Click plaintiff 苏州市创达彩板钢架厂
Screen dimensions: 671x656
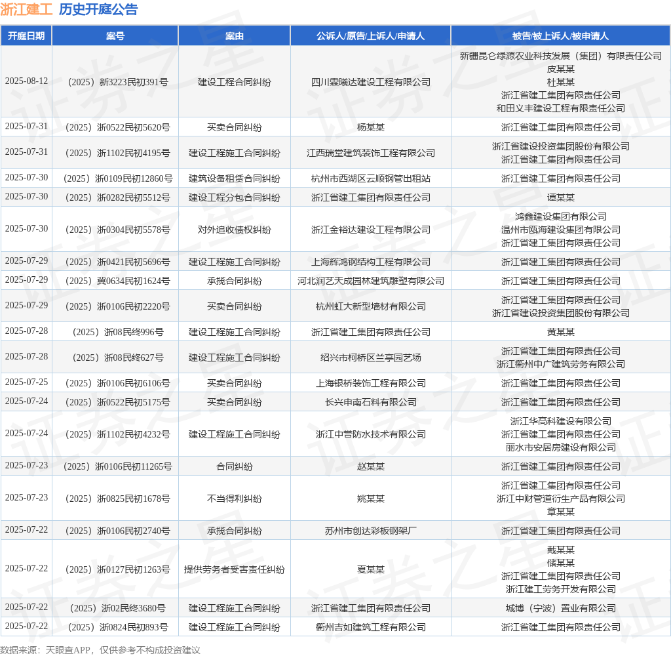371,531
